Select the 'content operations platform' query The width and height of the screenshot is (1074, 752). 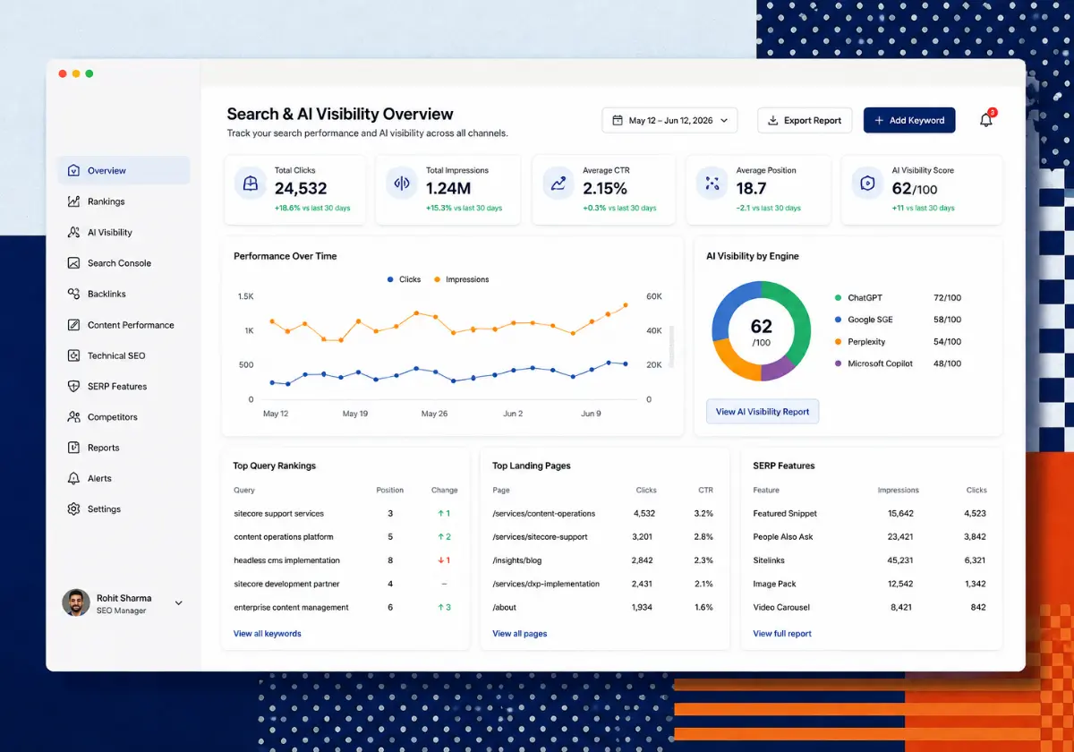345,537
